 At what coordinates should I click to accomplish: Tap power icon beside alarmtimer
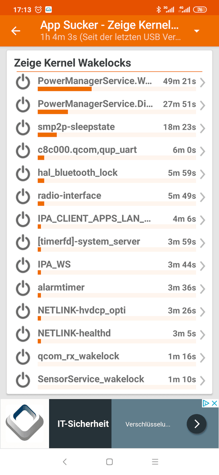pos(23,289)
